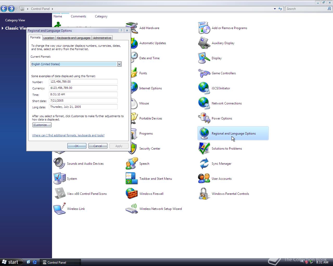Screen dimensions: 333x266
Task: Select Regional and Language Options globe icon
Action: pos(204,134)
